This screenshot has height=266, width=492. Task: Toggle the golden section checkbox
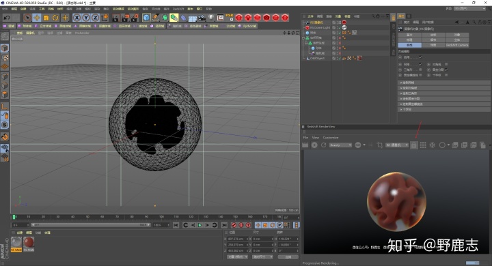coord(446,70)
